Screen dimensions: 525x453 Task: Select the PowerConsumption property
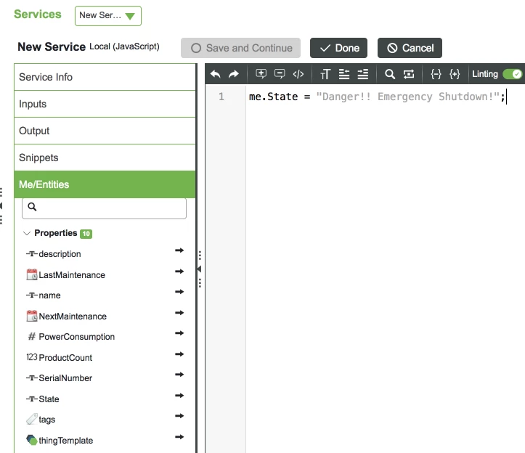pyautogui.click(x=77, y=337)
